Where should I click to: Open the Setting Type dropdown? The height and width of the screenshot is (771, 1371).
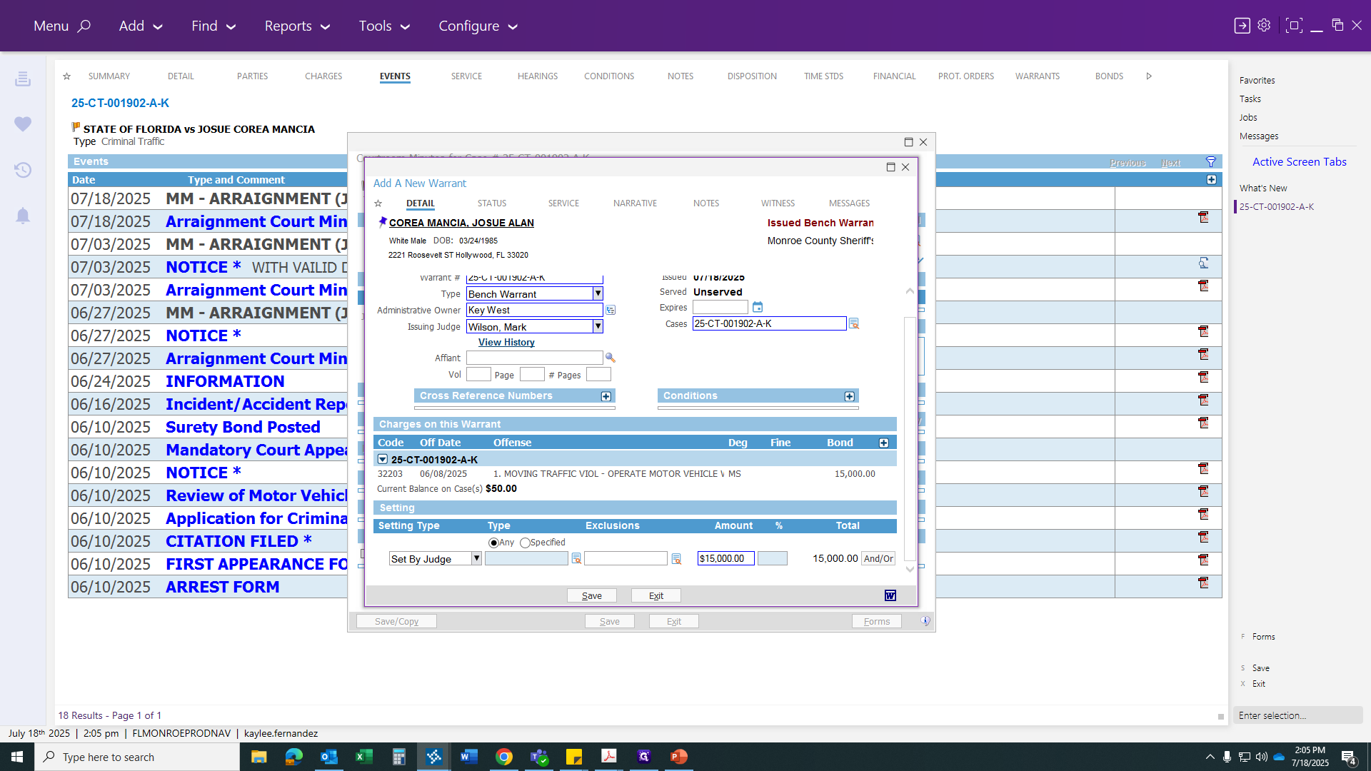[x=476, y=558]
